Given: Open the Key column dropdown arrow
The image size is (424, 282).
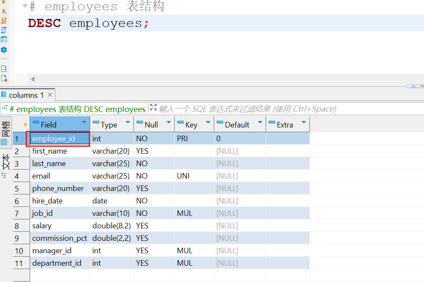Looking at the screenshot, I should (x=208, y=123).
